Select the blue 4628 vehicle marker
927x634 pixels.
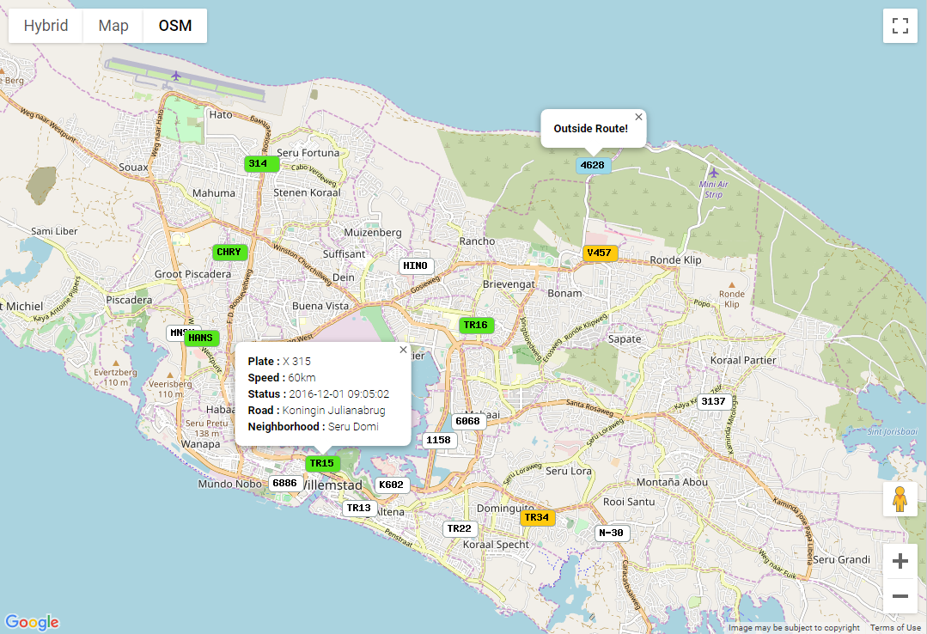(x=593, y=165)
